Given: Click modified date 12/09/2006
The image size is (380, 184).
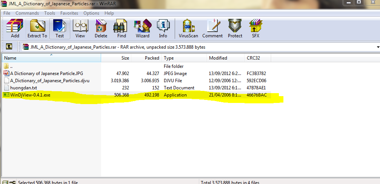Looking at the screenshot, I should click(x=225, y=81).
